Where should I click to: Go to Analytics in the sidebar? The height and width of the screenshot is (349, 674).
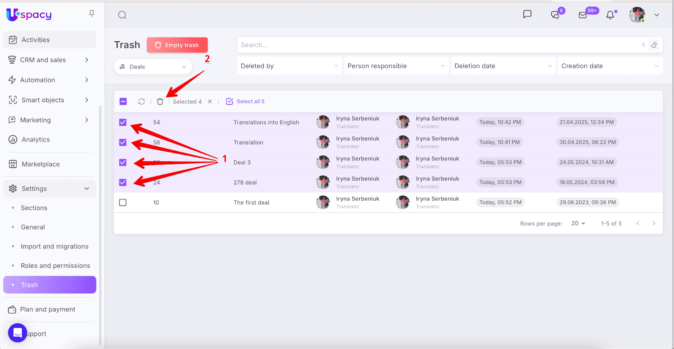pyautogui.click(x=36, y=140)
